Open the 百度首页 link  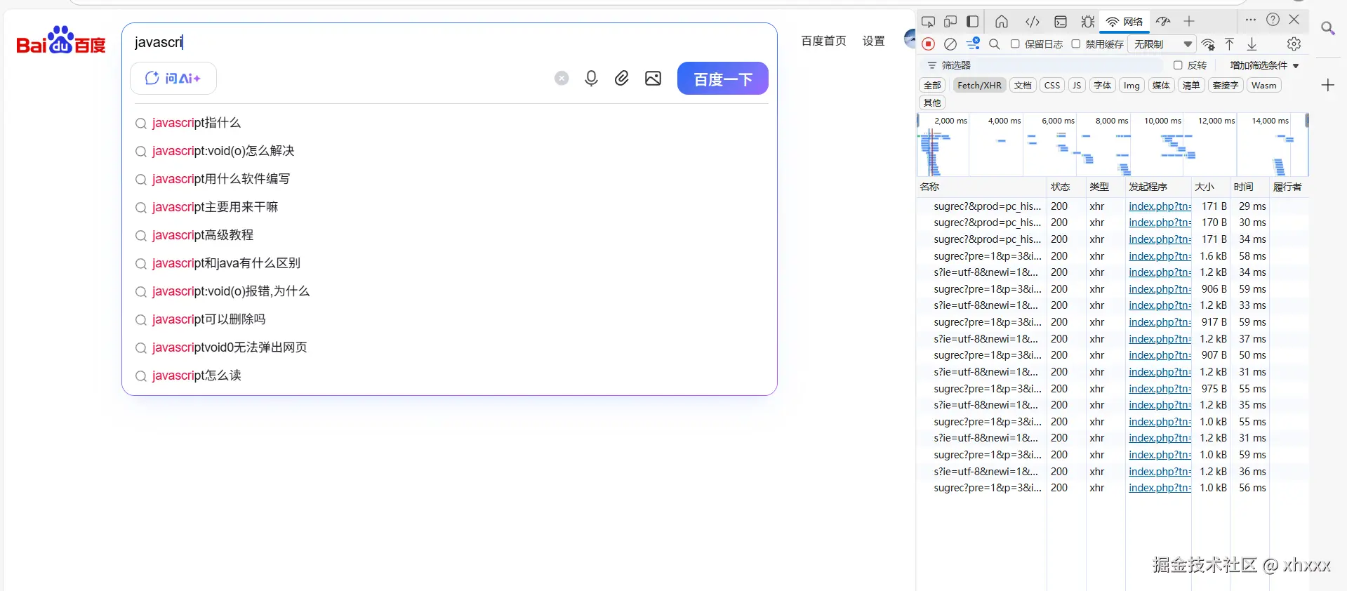tap(824, 41)
